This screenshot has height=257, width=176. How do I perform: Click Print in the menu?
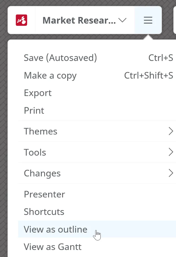click(x=34, y=111)
